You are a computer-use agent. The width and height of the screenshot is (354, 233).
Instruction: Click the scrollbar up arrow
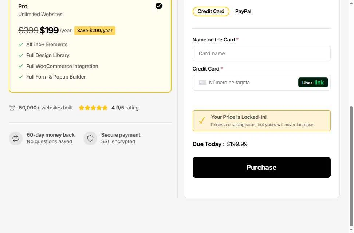click(351, 3)
